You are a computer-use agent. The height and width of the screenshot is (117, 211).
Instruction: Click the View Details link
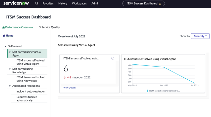(69, 88)
